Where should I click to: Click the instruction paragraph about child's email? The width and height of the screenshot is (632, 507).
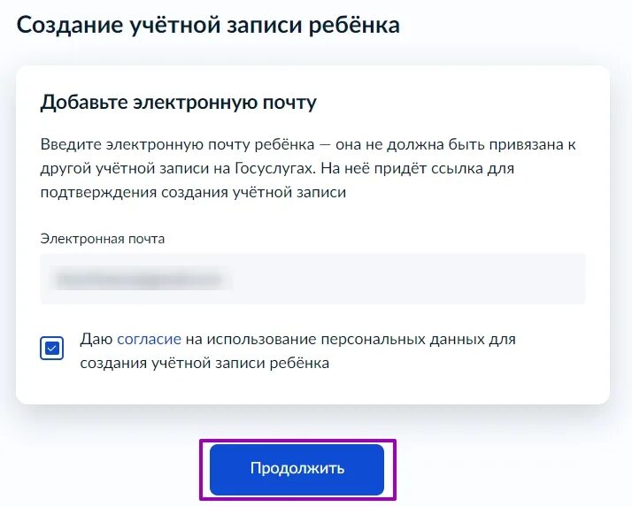pos(308,168)
